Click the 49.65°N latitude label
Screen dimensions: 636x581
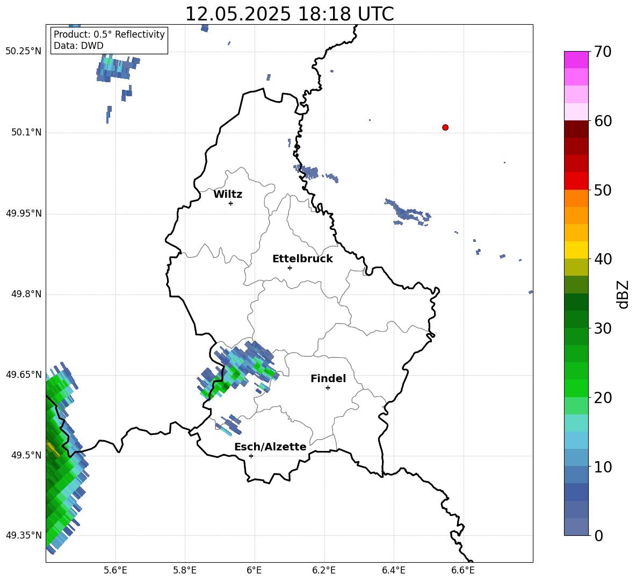pyautogui.click(x=24, y=375)
